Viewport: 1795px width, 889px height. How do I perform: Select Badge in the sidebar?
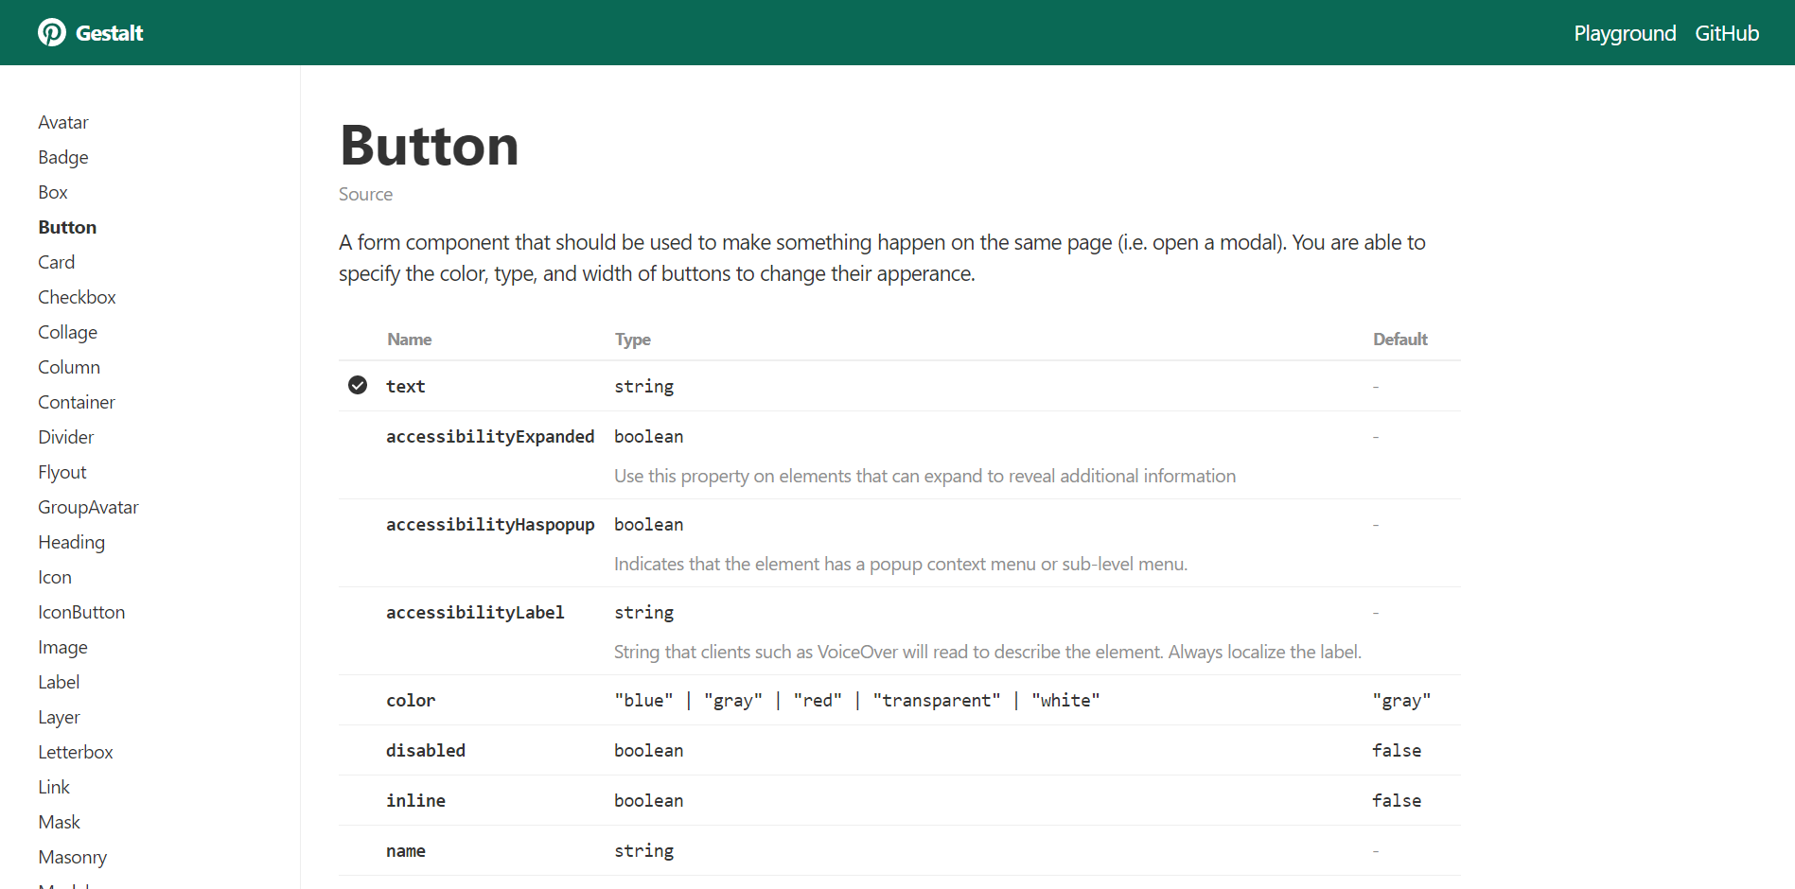(62, 157)
